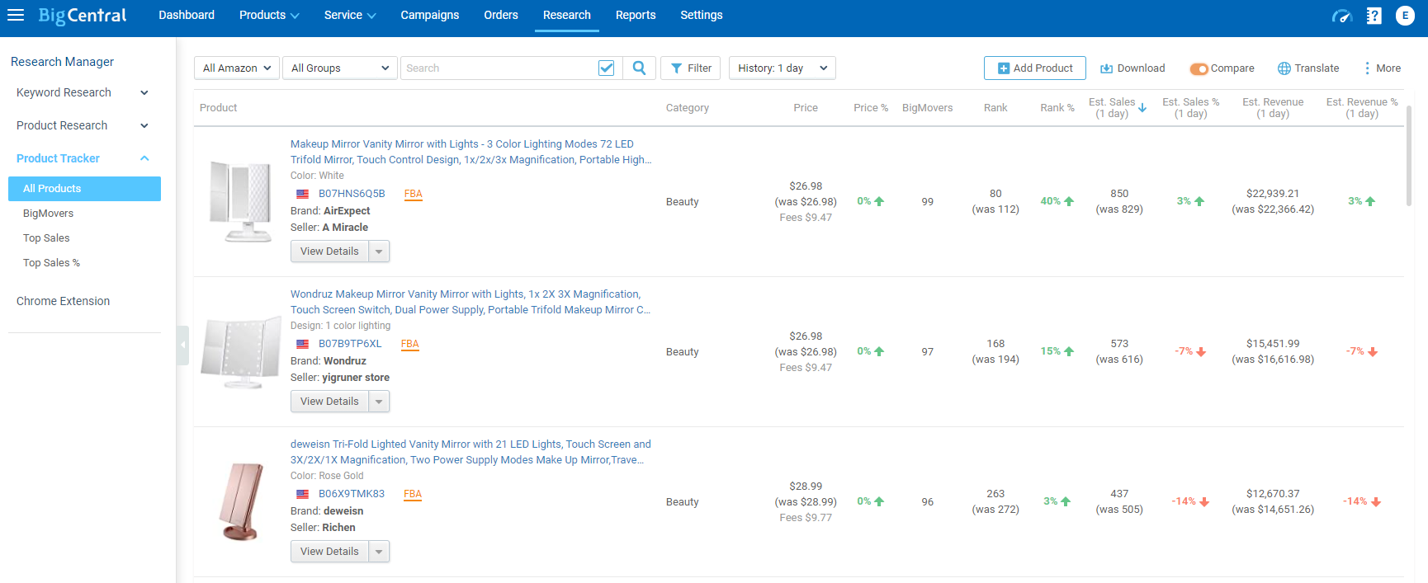Viewport: 1428px width, 583px height.
Task: Open BigMovers in the sidebar
Action: tap(48, 214)
